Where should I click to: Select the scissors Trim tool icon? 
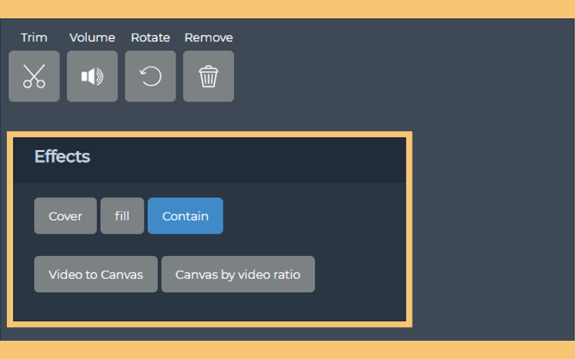(34, 76)
